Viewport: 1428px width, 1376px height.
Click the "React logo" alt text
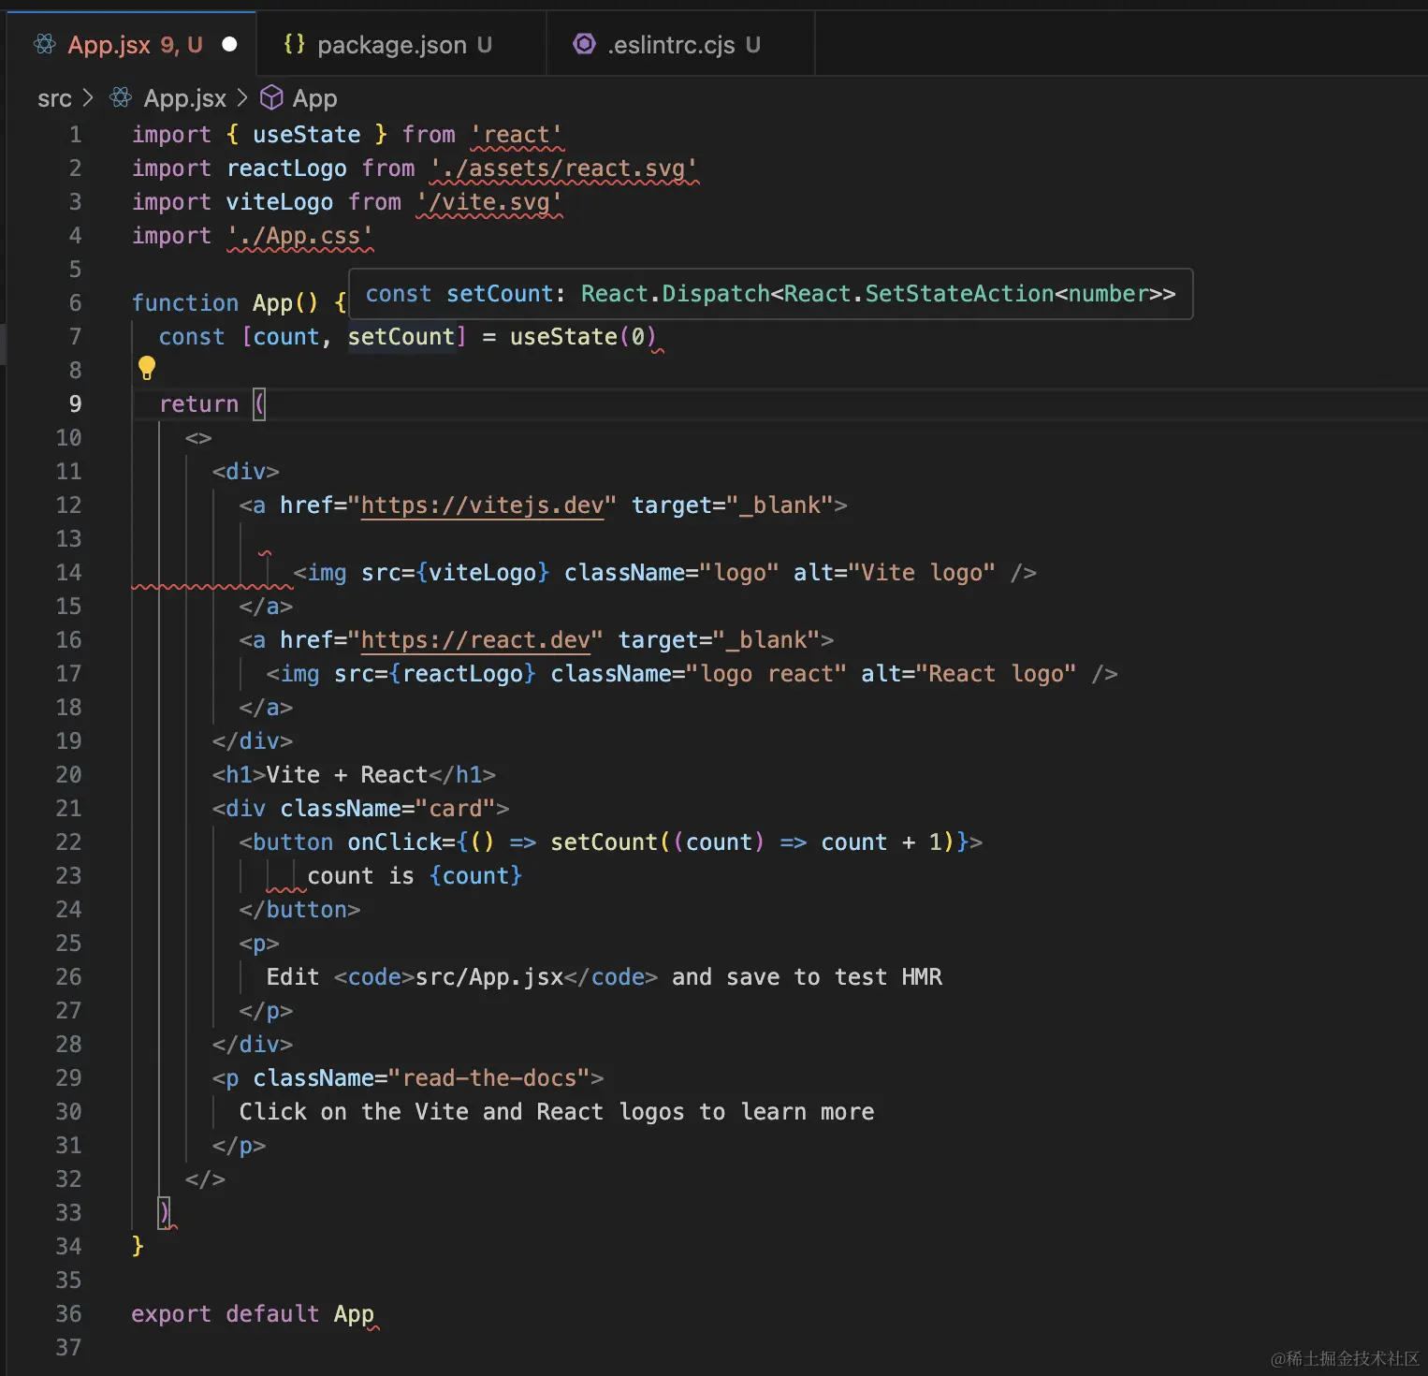[996, 674]
